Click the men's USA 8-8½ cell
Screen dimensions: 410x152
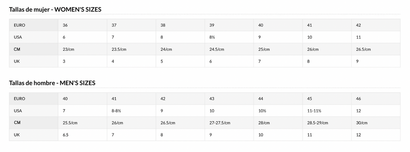coord(116,111)
